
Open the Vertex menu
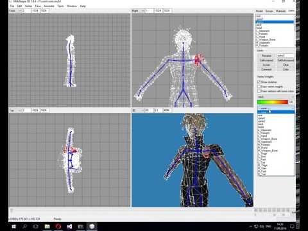28,6
